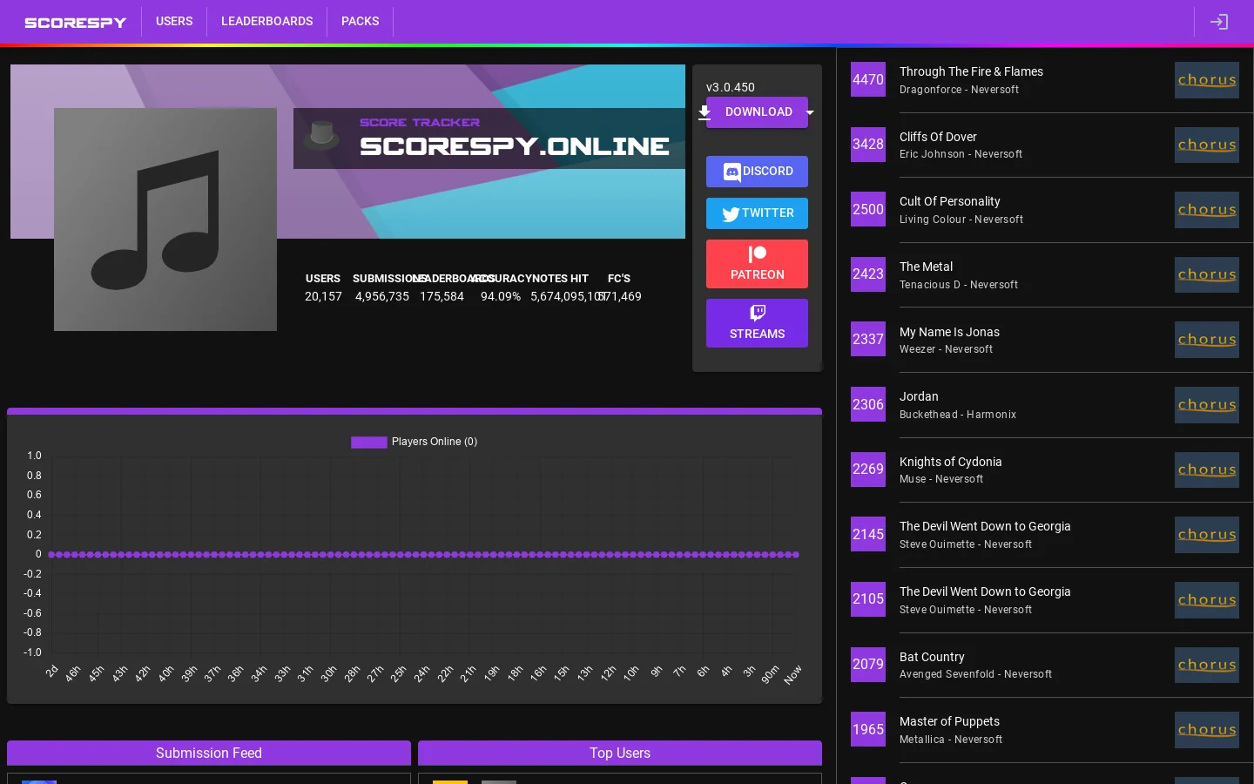Click the chorus icon for Bat Country
This screenshot has height=784, width=1254.
(x=1206, y=666)
